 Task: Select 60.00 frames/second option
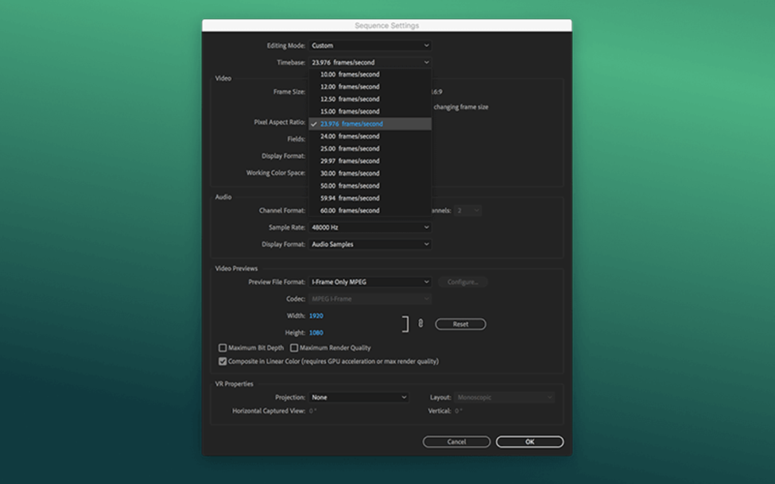tap(370, 211)
